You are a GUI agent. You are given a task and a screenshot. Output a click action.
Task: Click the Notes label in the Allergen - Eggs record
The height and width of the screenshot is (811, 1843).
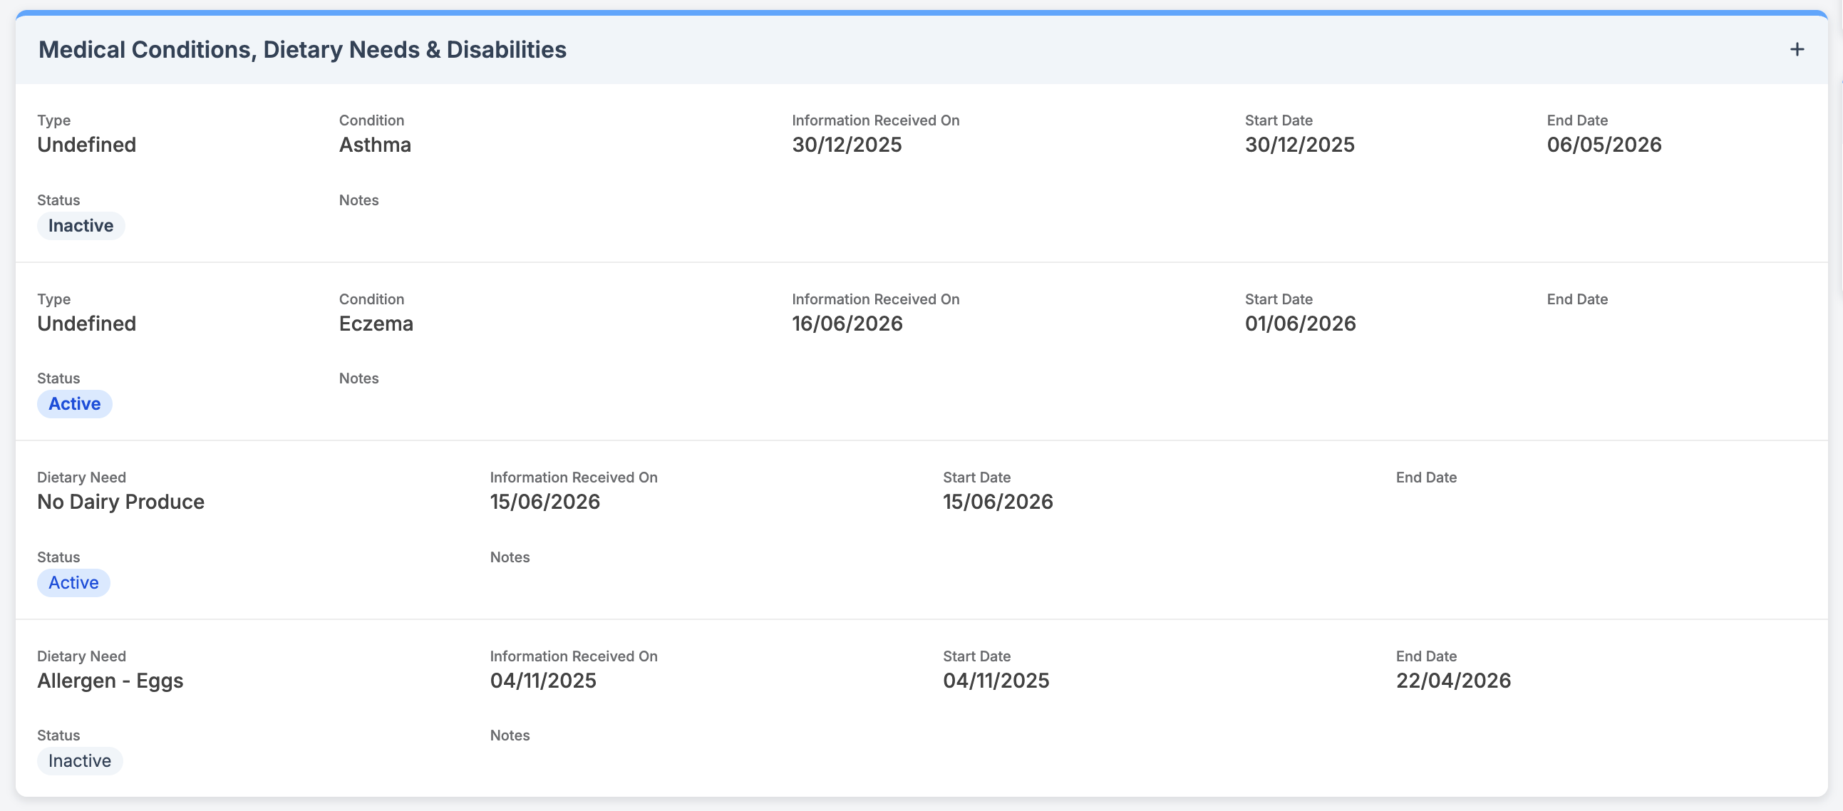(510, 735)
